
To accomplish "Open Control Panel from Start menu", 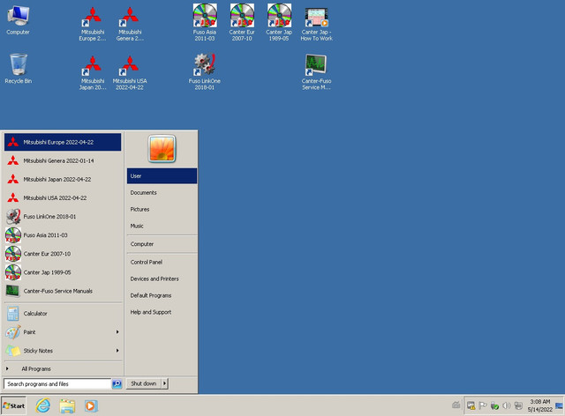I will coord(162,262).
